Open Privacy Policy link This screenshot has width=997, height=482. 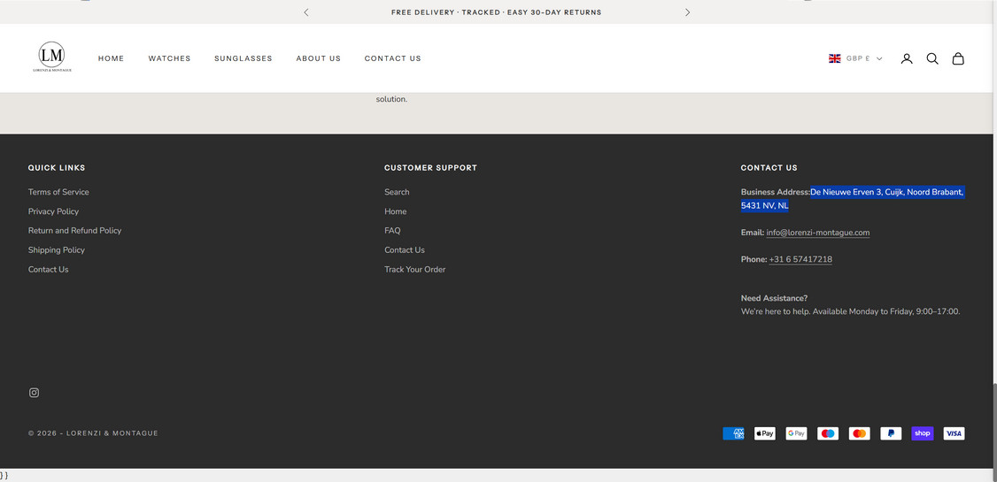[x=53, y=211]
